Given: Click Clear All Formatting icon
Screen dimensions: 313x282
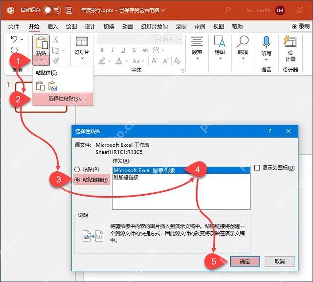Looking at the screenshot, I should pyautogui.click(x=177, y=60).
